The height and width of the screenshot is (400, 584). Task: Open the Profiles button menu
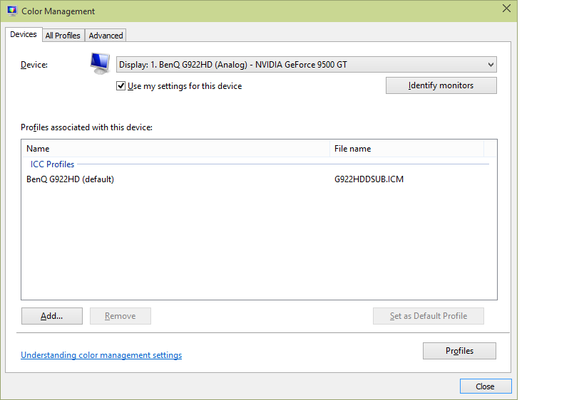459,351
